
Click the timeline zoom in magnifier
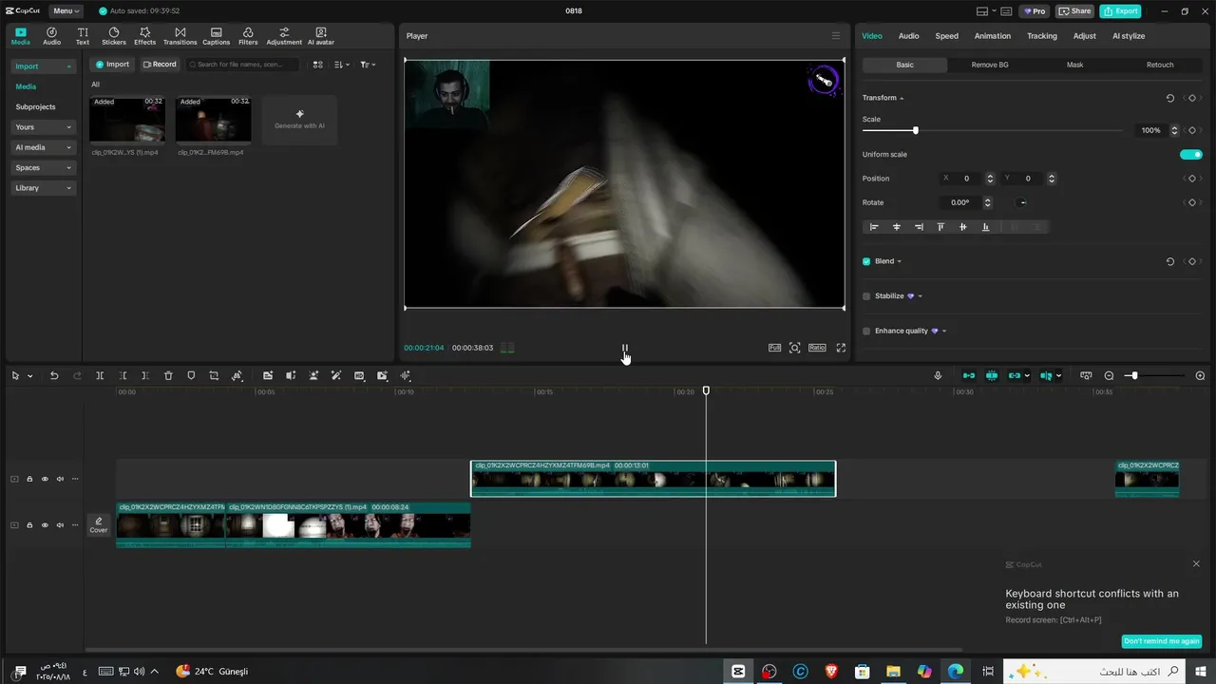click(1200, 376)
